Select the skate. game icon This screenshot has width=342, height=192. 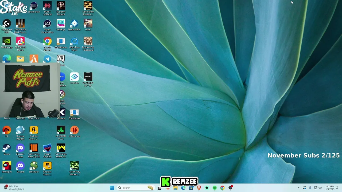click(88, 25)
